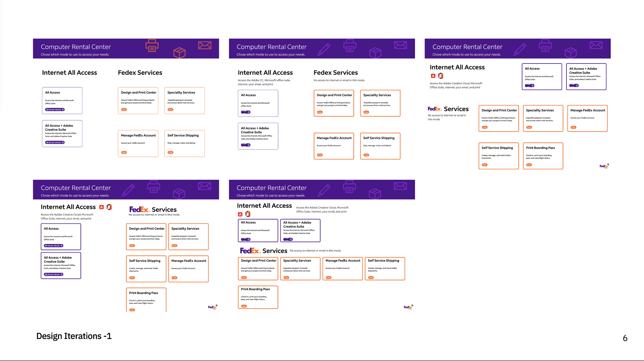The height and width of the screenshot is (361, 644).
Task: Click pencil icon in top-middle mockup header
Action: pos(324,49)
